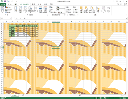Zoom out with the minus button
This screenshot has width=128, height=99.
point(108,98)
